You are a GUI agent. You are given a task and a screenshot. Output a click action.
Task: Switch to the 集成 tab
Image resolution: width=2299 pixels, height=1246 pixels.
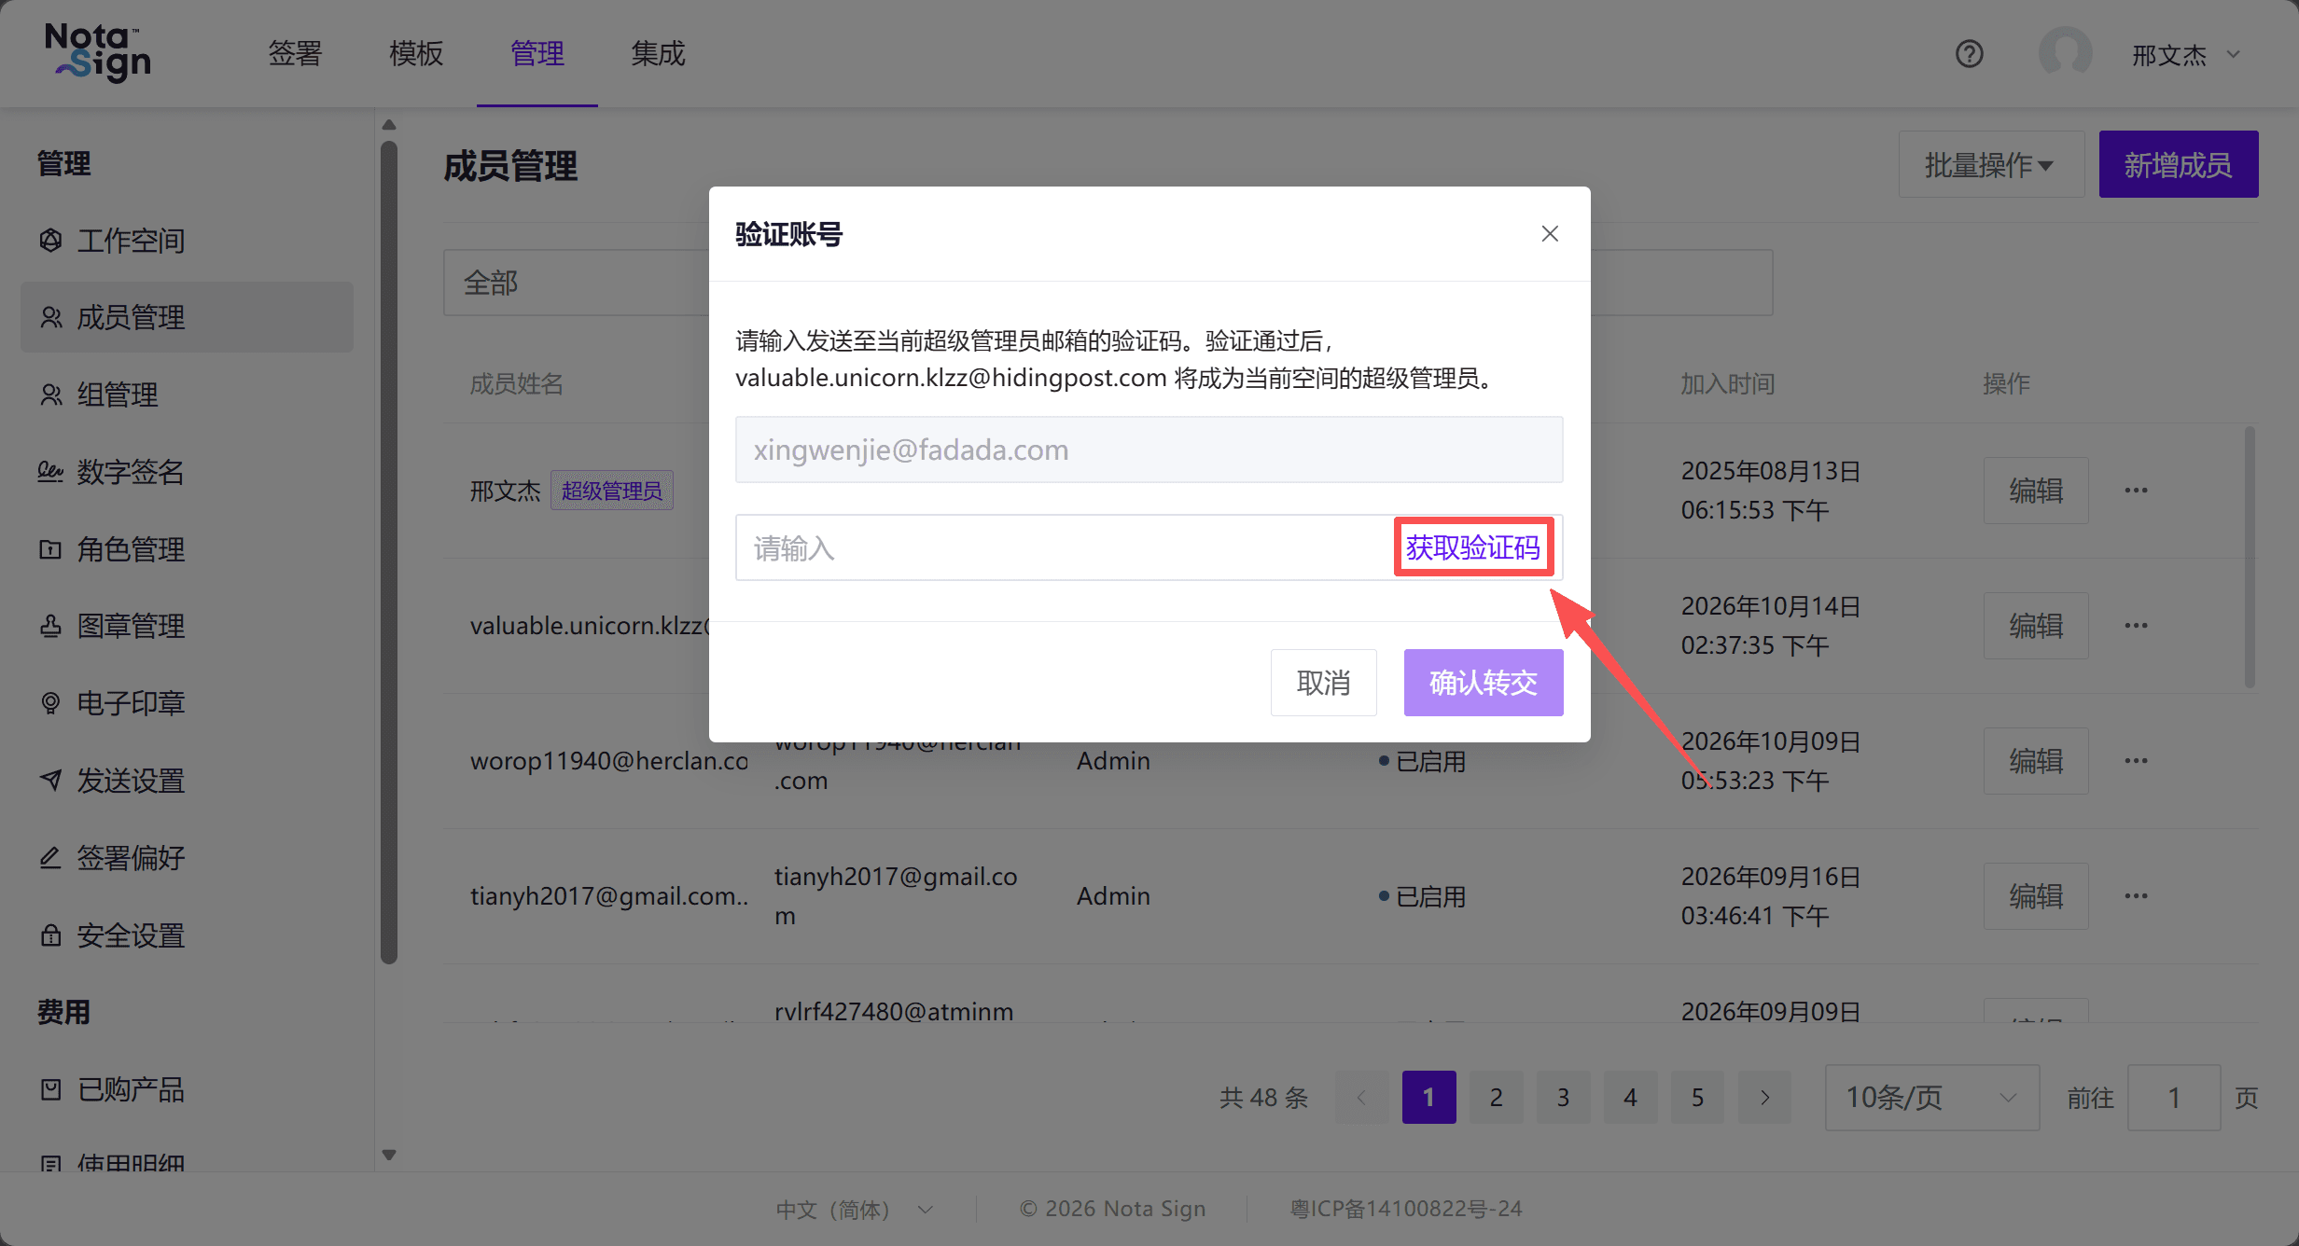[658, 53]
